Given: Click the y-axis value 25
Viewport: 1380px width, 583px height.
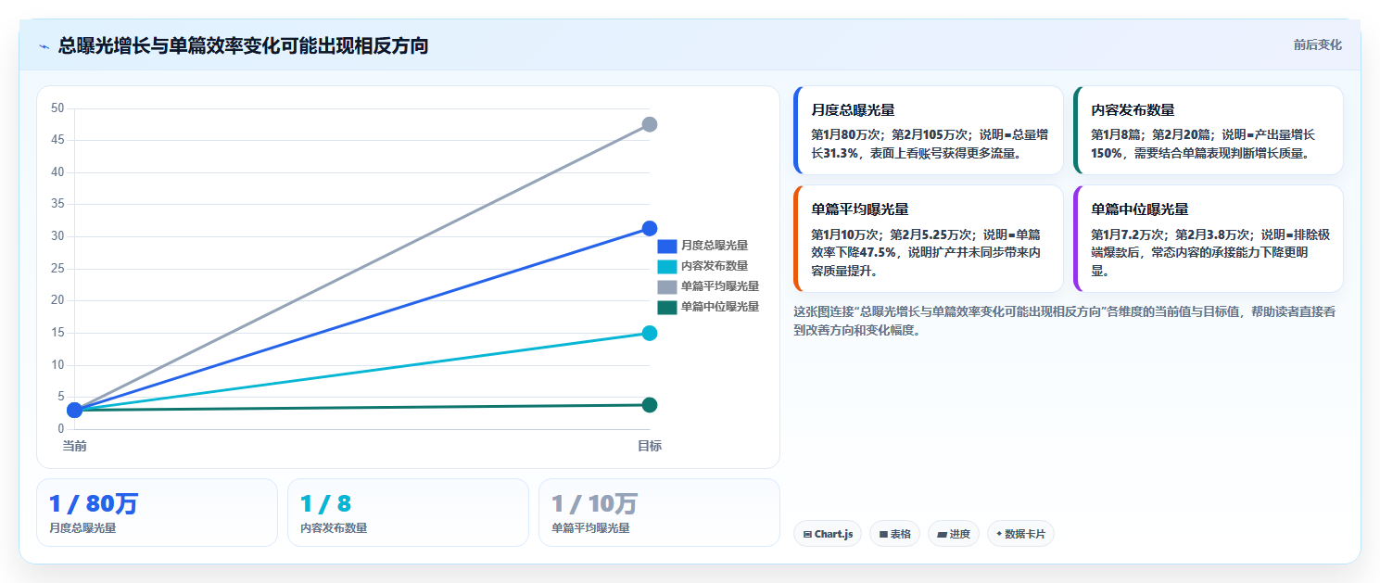Looking at the screenshot, I should [57, 269].
